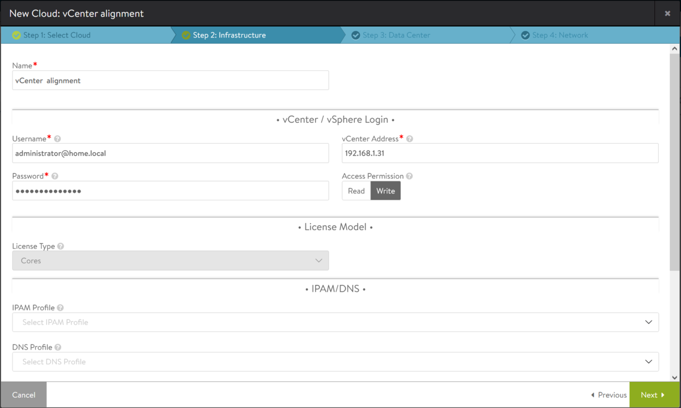
Task: Click the IPAM/DNS section heading
Action: click(x=335, y=289)
